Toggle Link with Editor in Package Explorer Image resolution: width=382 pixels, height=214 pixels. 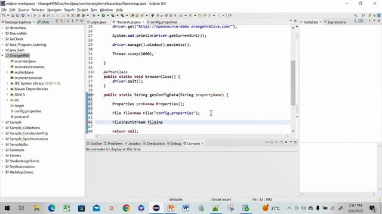tap(61, 21)
